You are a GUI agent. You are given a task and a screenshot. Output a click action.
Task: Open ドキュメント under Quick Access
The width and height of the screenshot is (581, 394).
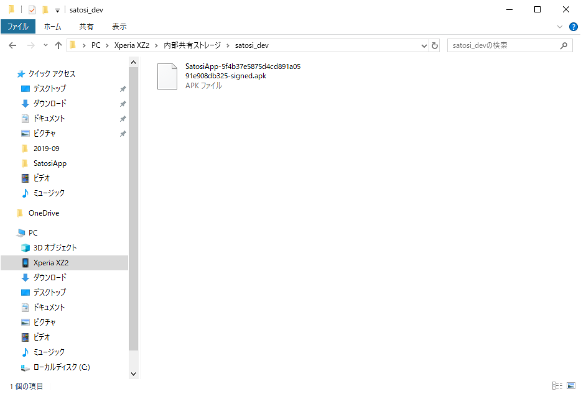pyautogui.click(x=49, y=119)
